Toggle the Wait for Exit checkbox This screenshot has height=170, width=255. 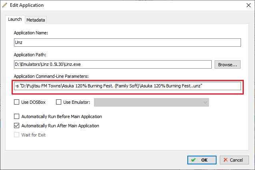[16, 134]
